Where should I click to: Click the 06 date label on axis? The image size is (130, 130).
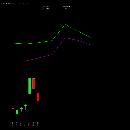25,124
